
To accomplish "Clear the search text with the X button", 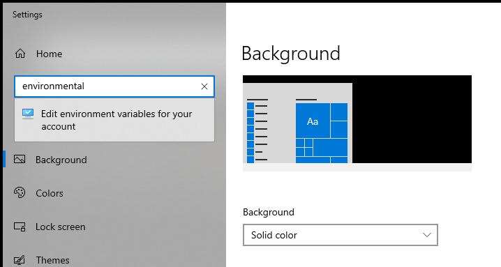I will pyautogui.click(x=204, y=86).
